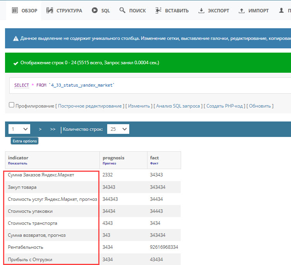The image size is (291, 265).
Task: Sort by the indicator column header
Action: point(18,158)
